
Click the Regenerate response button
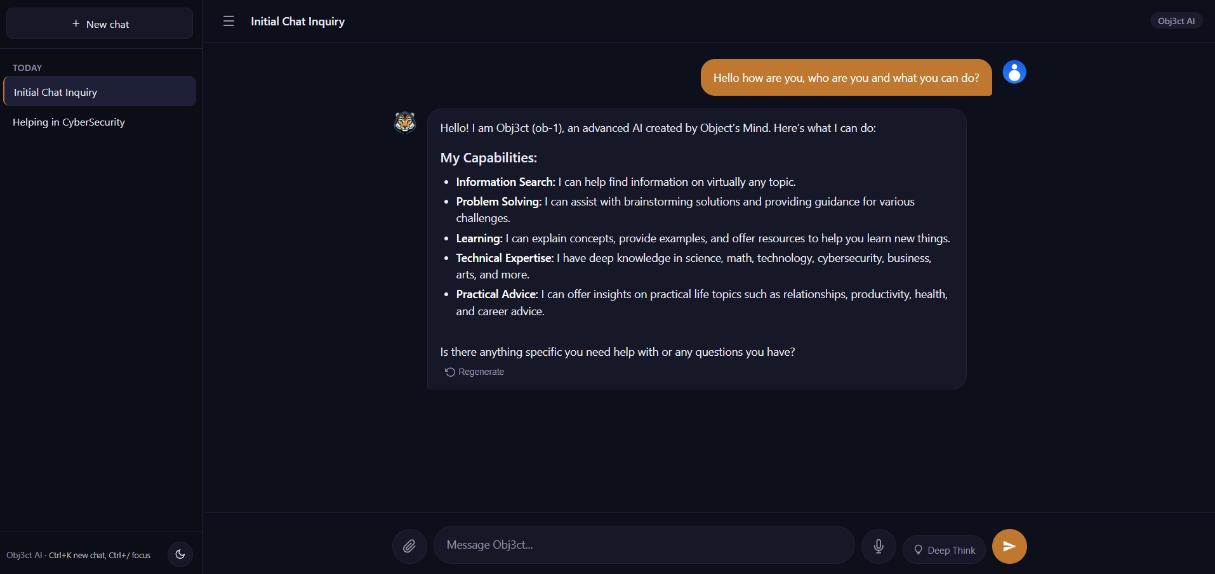click(x=475, y=372)
